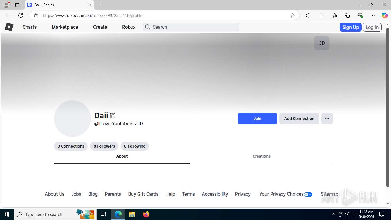Click the Roblox logo home icon
391x220 pixels.
tap(9, 27)
